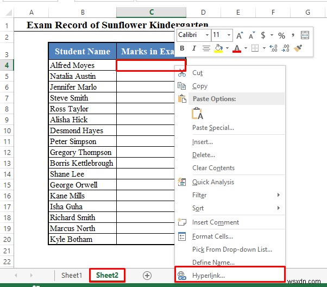Select row 4 header
This screenshot has width=327, height=287.
click(x=7, y=65)
